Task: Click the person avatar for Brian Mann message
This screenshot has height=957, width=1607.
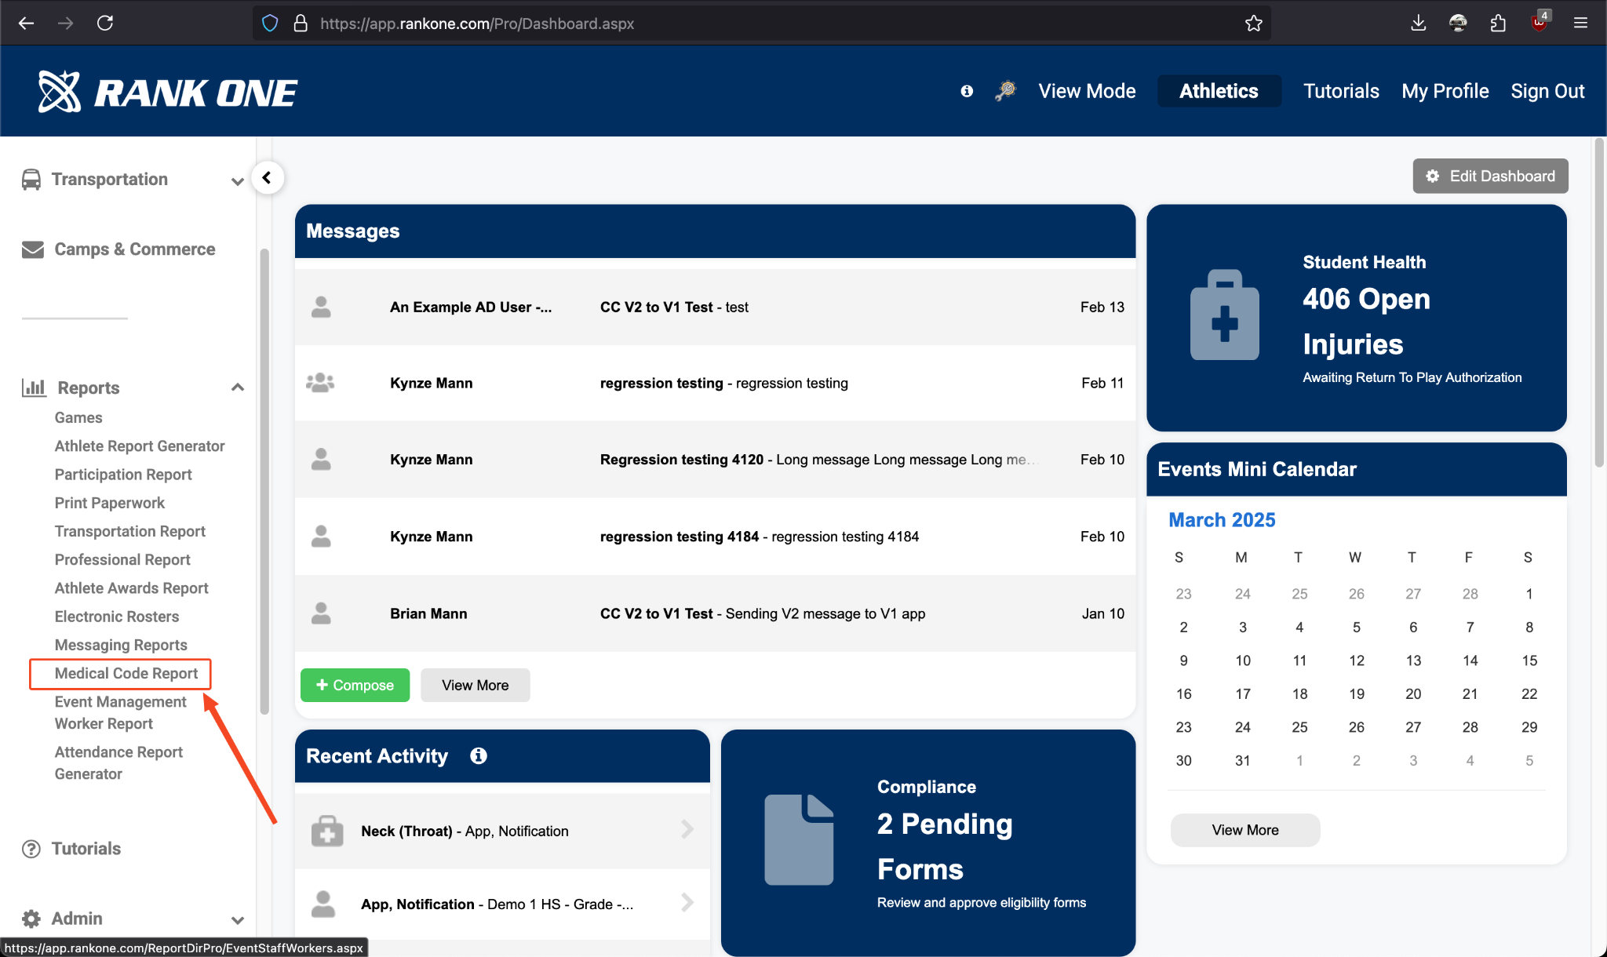Action: coord(321,613)
